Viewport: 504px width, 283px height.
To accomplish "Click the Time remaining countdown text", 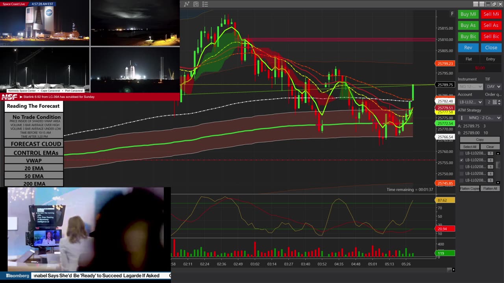I will tap(410, 189).
